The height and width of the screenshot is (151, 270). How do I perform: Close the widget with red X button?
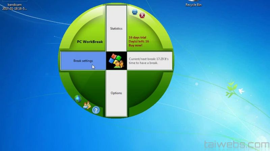(x=142, y=15)
